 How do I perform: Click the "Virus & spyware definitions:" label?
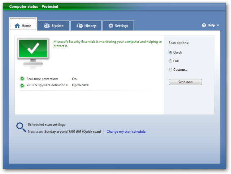[47, 85]
